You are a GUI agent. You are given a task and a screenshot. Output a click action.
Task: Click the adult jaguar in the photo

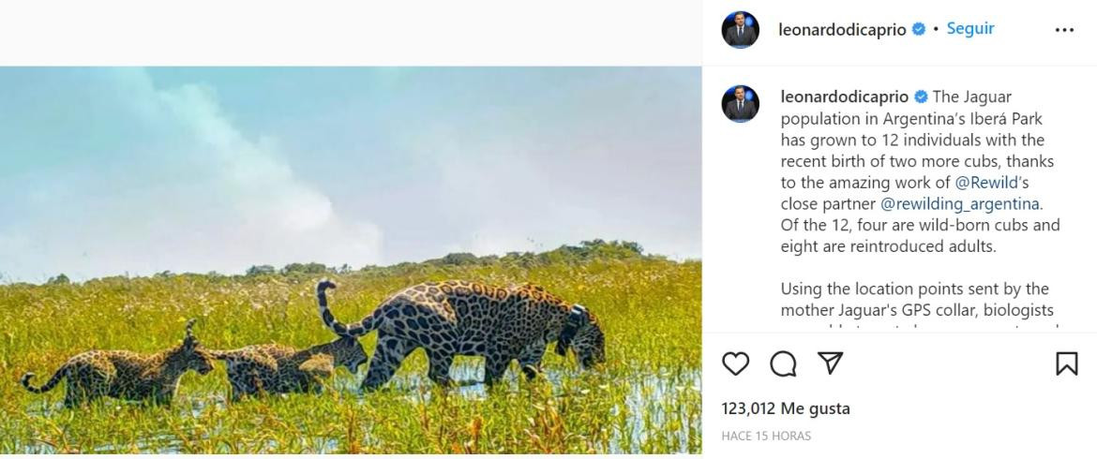click(x=478, y=328)
